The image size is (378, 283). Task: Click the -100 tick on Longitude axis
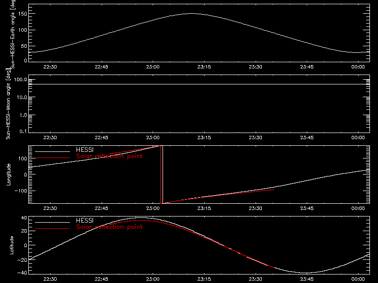click(x=21, y=191)
